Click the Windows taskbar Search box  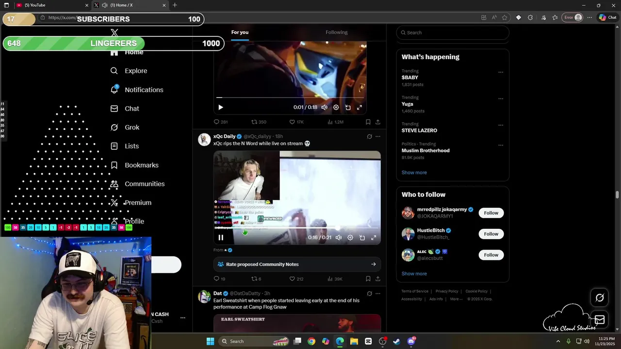pyautogui.click(x=254, y=341)
